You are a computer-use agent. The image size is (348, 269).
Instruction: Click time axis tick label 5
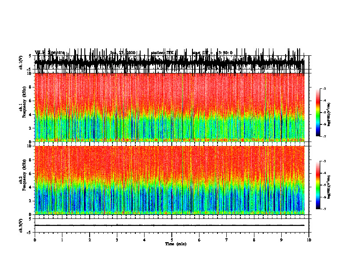[172, 240]
